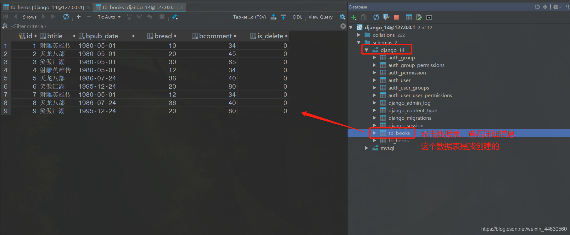Expand the mysql schema node
Screen dimensions: 570x235
[366, 148]
